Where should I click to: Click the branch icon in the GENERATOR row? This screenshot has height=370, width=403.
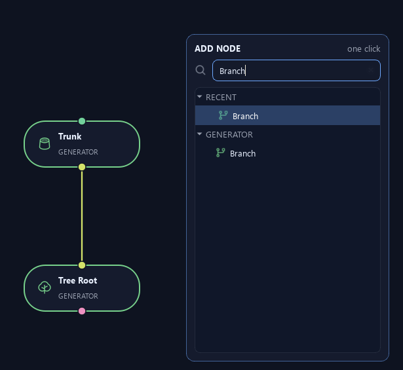(221, 153)
